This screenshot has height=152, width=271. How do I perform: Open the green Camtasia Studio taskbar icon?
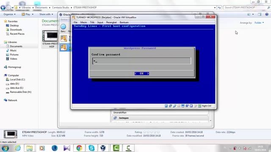(116, 148)
